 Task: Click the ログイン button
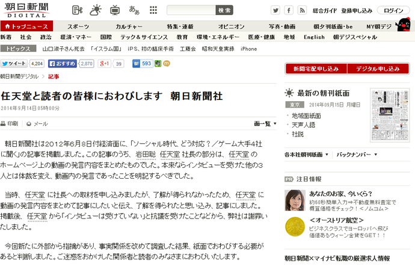393,10
